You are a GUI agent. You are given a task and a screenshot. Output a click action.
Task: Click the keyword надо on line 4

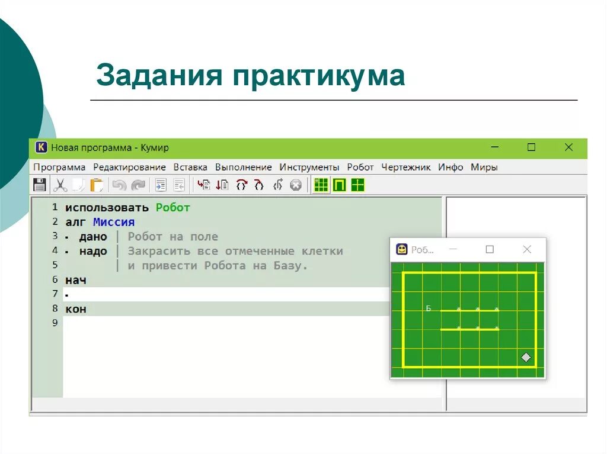(93, 252)
